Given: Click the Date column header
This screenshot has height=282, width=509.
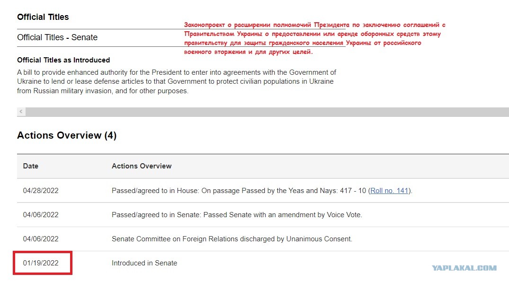Looking at the screenshot, I should point(31,166).
